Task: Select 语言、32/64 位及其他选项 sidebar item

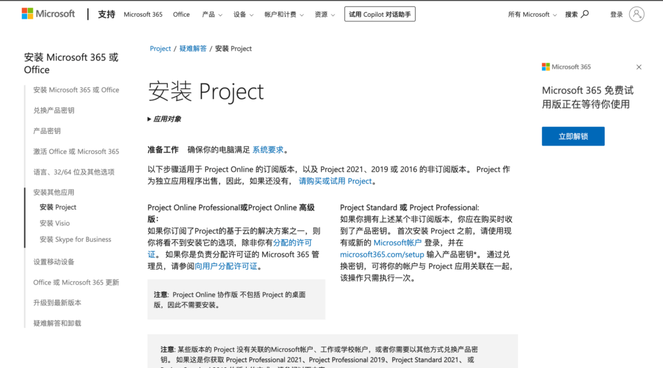Action: click(x=74, y=172)
